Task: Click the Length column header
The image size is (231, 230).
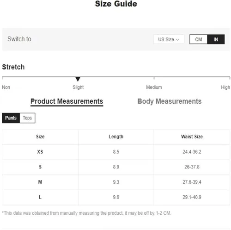Action: [x=116, y=137]
